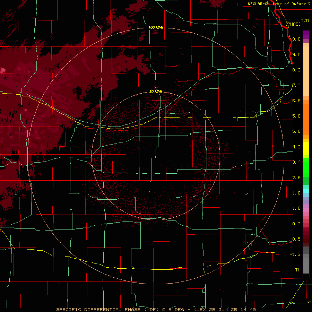Select the 3.4 value on the scale
This screenshot has width=312, height=312.
point(296,162)
